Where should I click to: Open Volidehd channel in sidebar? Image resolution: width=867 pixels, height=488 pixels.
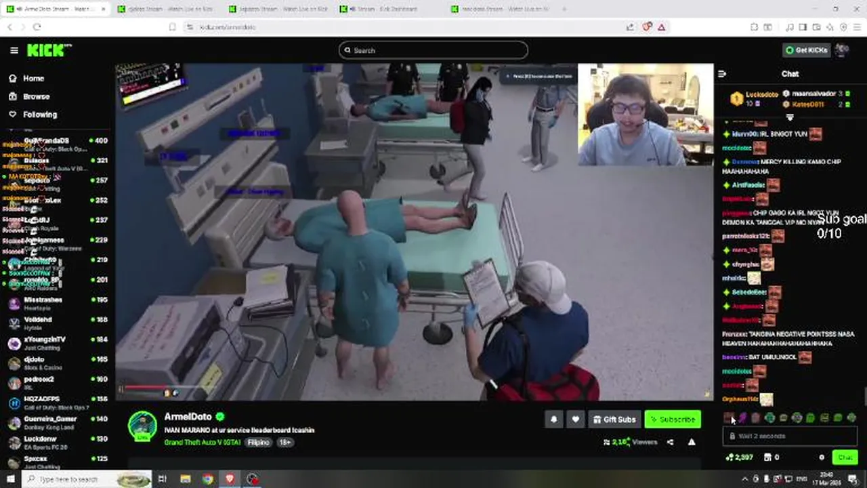57,323
